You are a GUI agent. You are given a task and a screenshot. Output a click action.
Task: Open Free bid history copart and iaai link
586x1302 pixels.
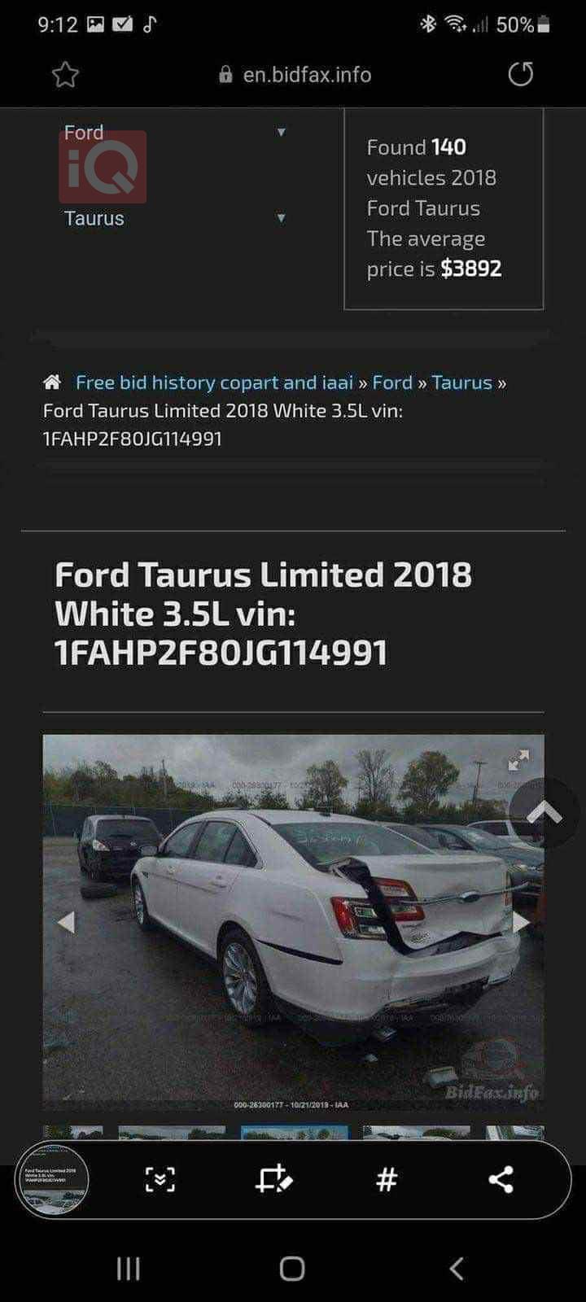(214, 382)
